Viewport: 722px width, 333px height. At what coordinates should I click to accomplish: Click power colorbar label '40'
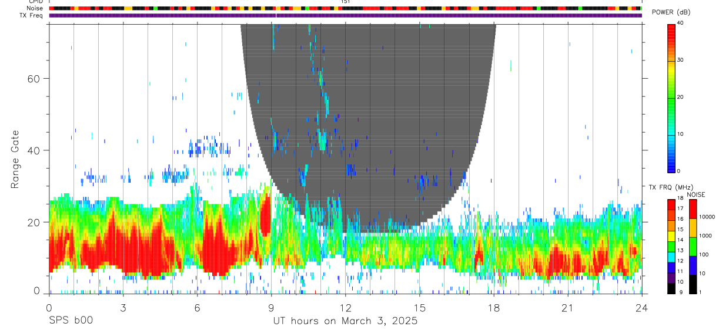tap(680, 23)
